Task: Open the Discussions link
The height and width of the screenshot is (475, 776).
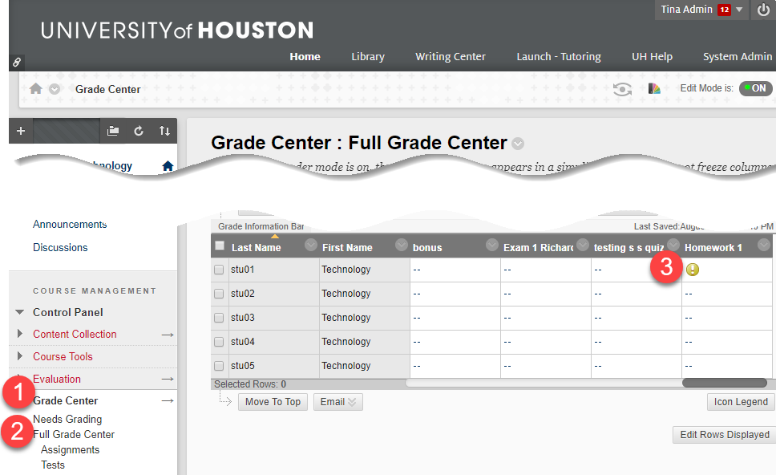Action: click(x=60, y=247)
